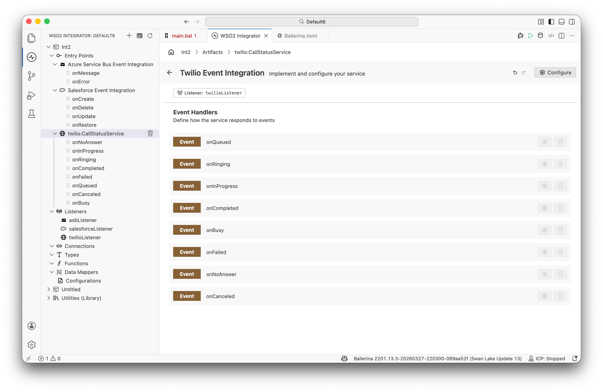Viewport: 603px width, 392px height.
Task: Expand the Untitled project node
Action: [x=49, y=289]
